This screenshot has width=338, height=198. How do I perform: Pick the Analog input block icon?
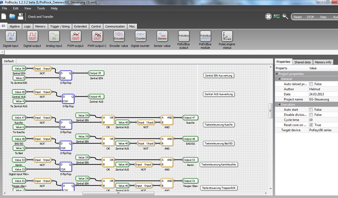point(54,36)
